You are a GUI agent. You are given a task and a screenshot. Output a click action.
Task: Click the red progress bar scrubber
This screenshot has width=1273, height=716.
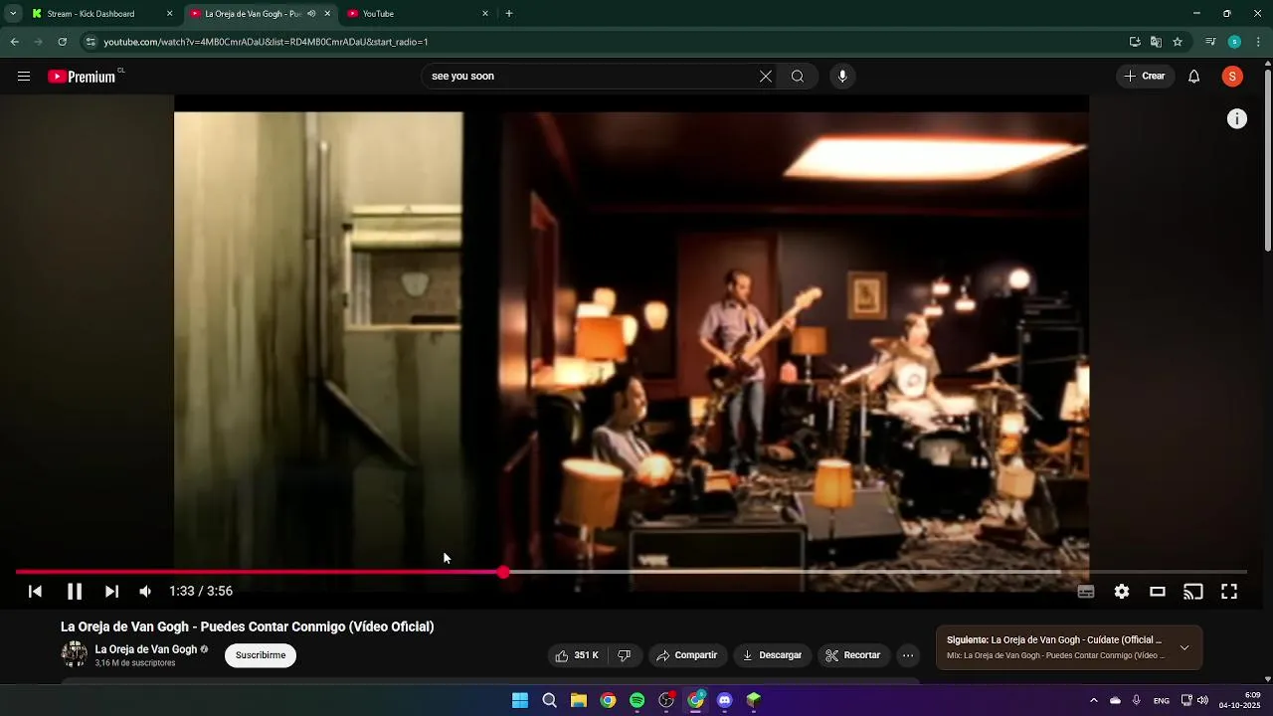tap(503, 572)
